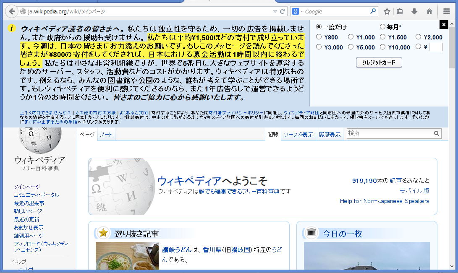Select the 閲覧 tab
Image resolution: width=458 pixels, height=273 pixels.
[273, 135]
